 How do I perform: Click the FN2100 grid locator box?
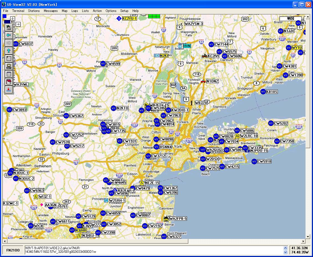(13, 250)
